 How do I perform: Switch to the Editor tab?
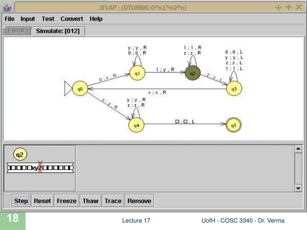click(17, 31)
